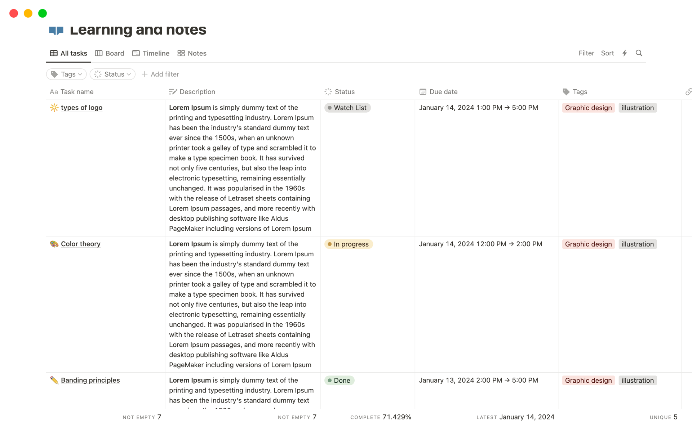This screenshot has width=692, height=432.
Task: Click Add filter button
Action: [160, 74]
